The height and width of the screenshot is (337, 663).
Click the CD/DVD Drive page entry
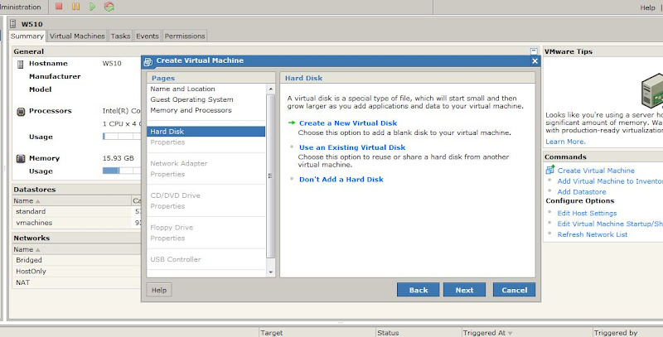pyautogui.click(x=175, y=195)
